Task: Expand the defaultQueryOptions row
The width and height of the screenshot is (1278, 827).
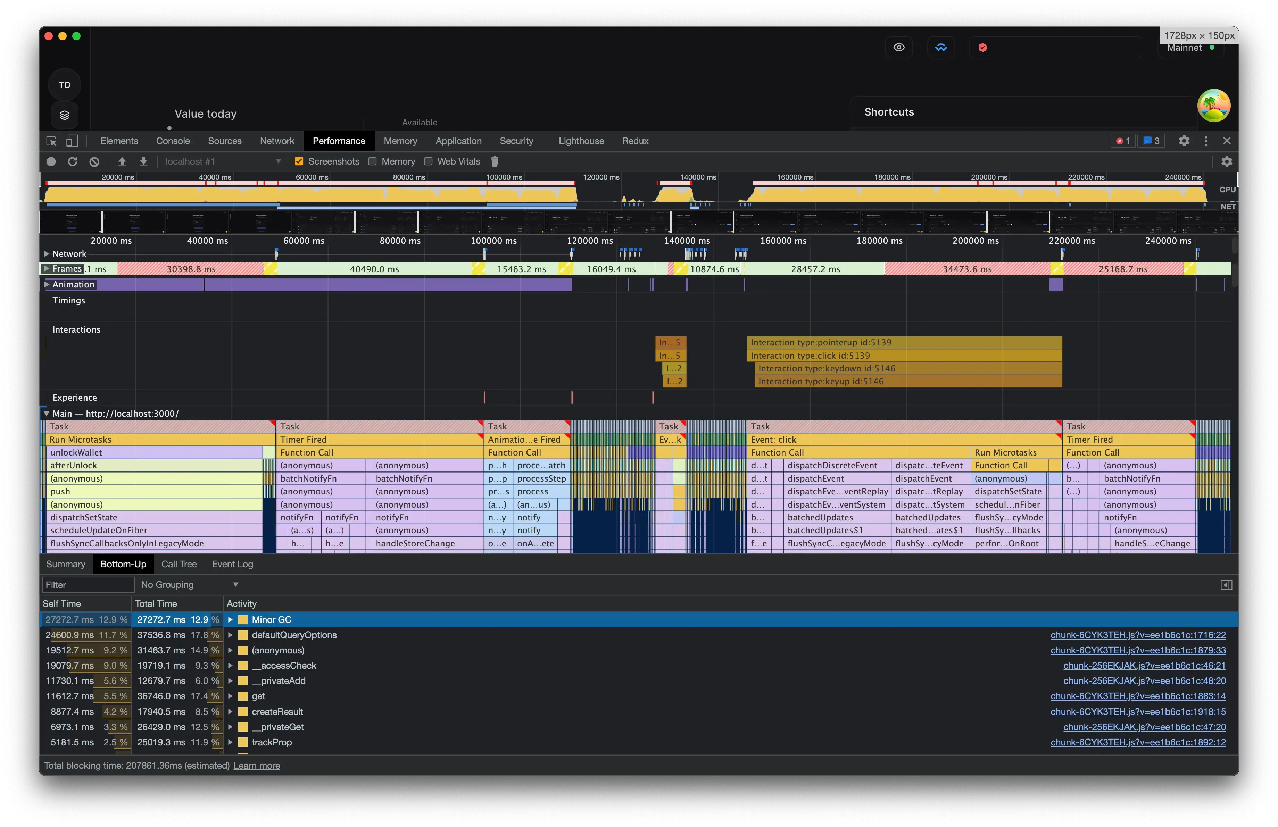Action: [230, 635]
